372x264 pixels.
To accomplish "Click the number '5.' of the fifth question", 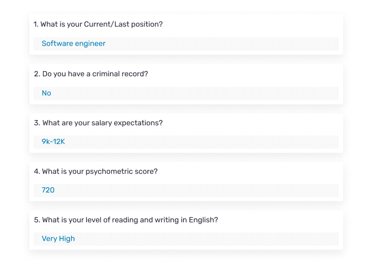I will [x=37, y=219].
